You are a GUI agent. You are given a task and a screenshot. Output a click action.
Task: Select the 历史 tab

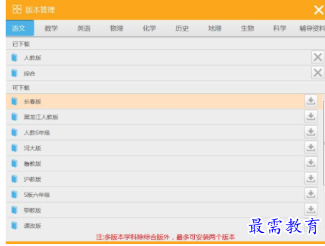pos(182,28)
